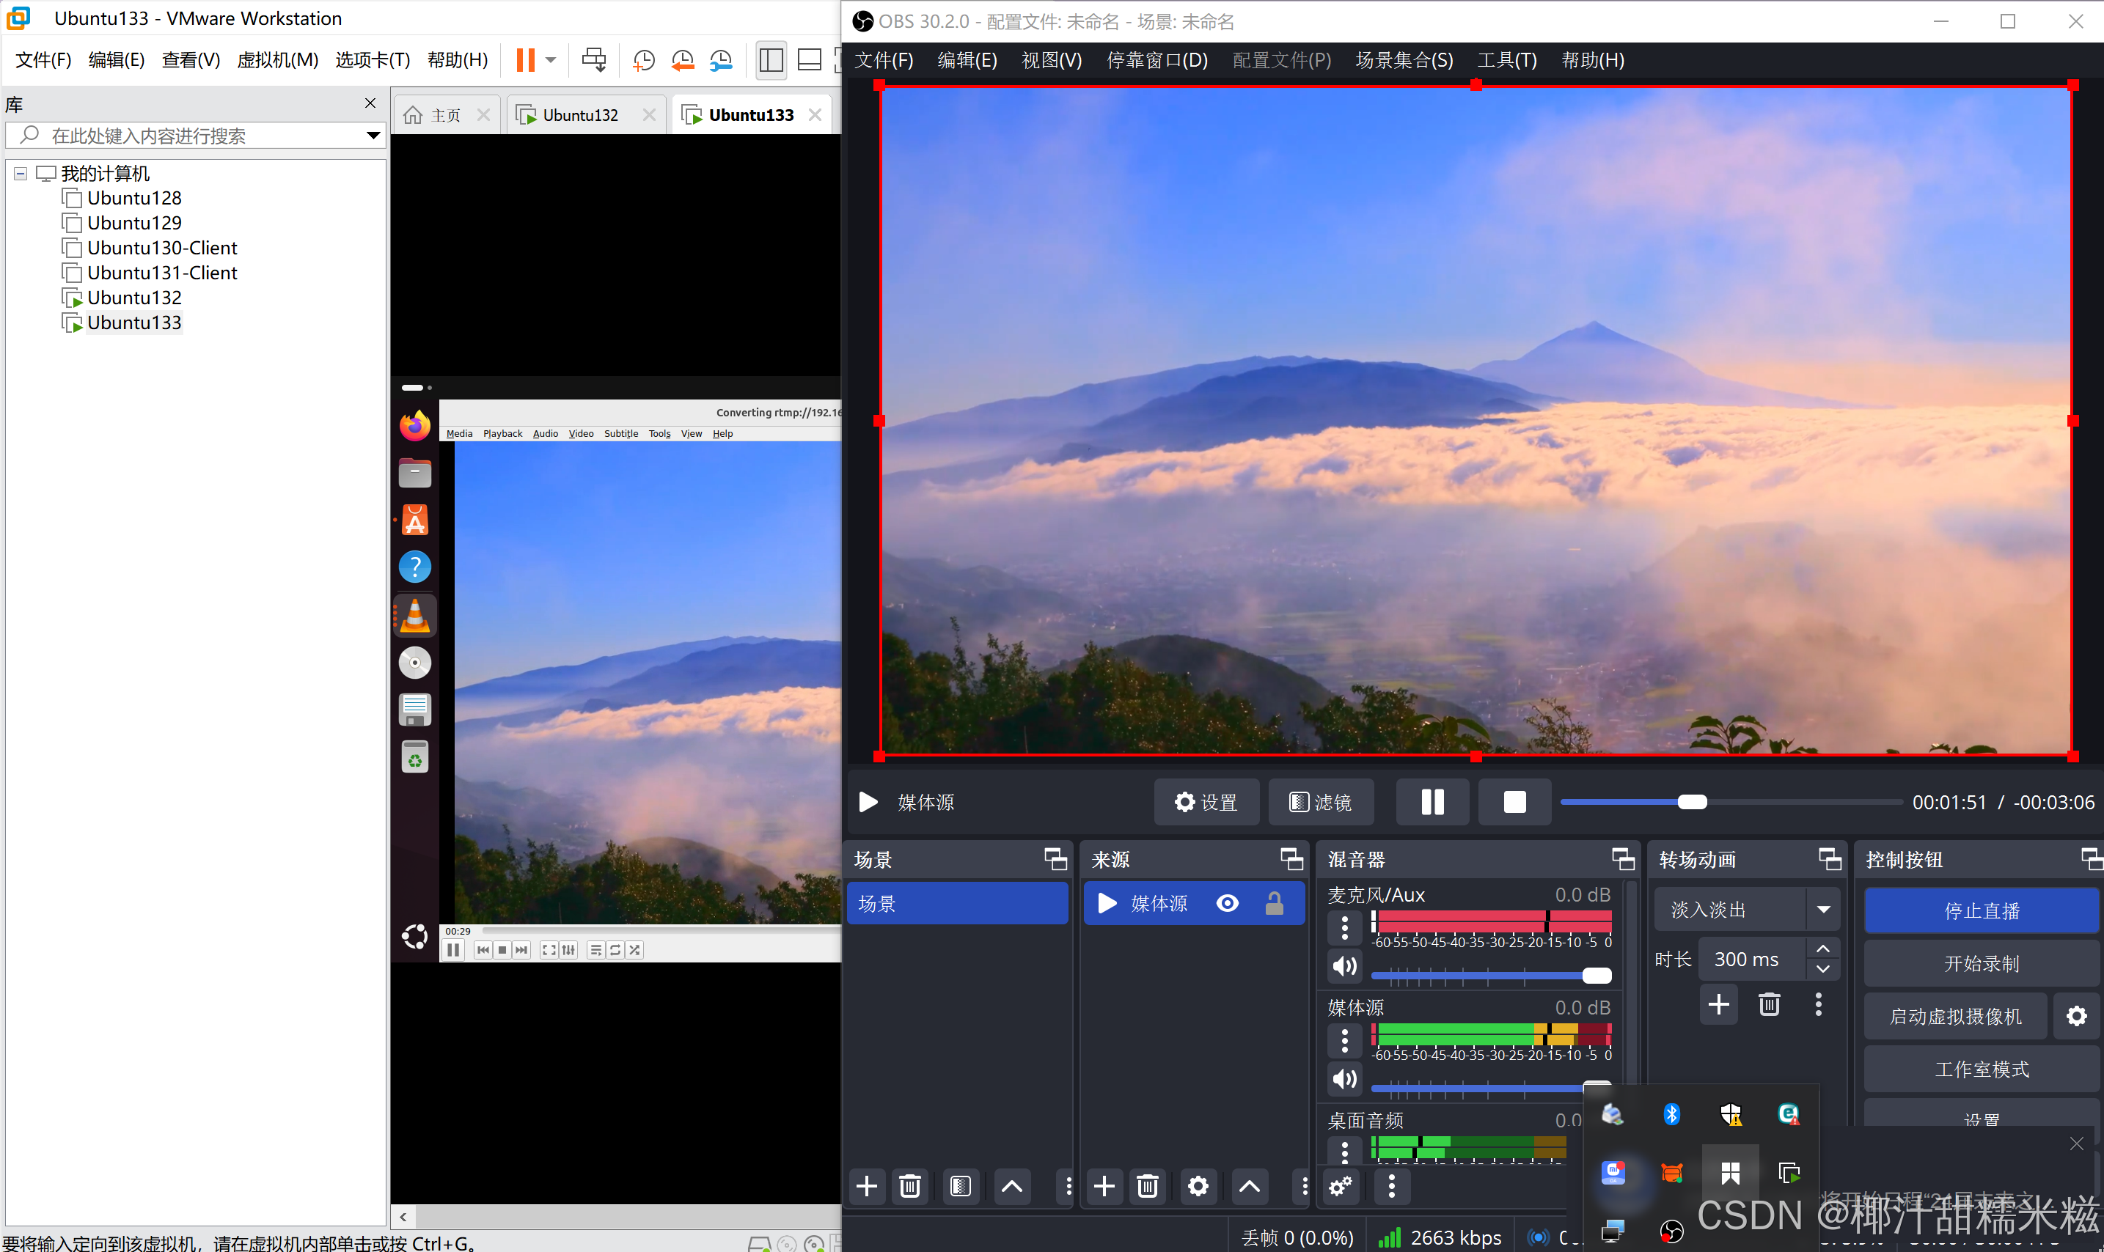This screenshot has height=1252, width=2104.
Task: Open source properties gear in 来源 panel
Action: 1198,1186
